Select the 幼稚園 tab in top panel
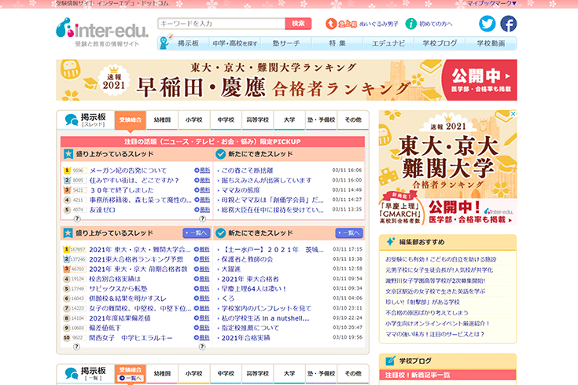Image resolution: width=578 pixels, height=385 pixels. [x=162, y=120]
